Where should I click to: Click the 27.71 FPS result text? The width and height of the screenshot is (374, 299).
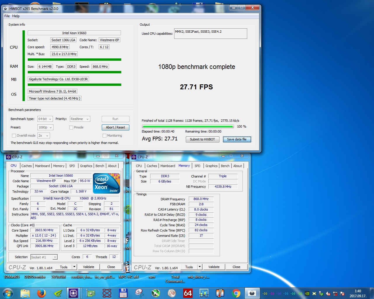tap(196, 87)
